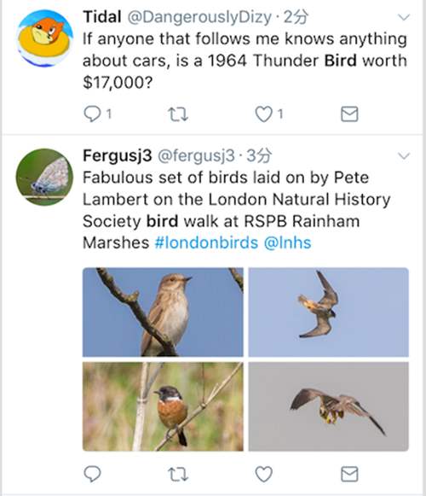This screenshot has width=426, height=496.
Task: View Fergusj3's butterfly profile avatar
Action: pos(44,177)
